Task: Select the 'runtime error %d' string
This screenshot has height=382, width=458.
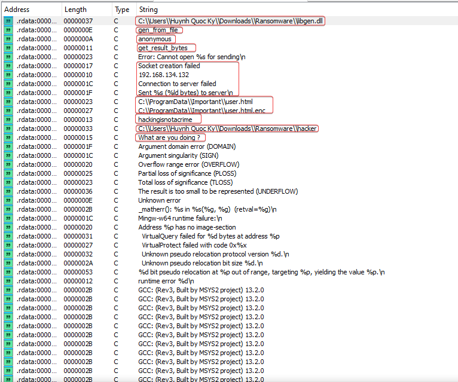Action: [x=166, y=281]
